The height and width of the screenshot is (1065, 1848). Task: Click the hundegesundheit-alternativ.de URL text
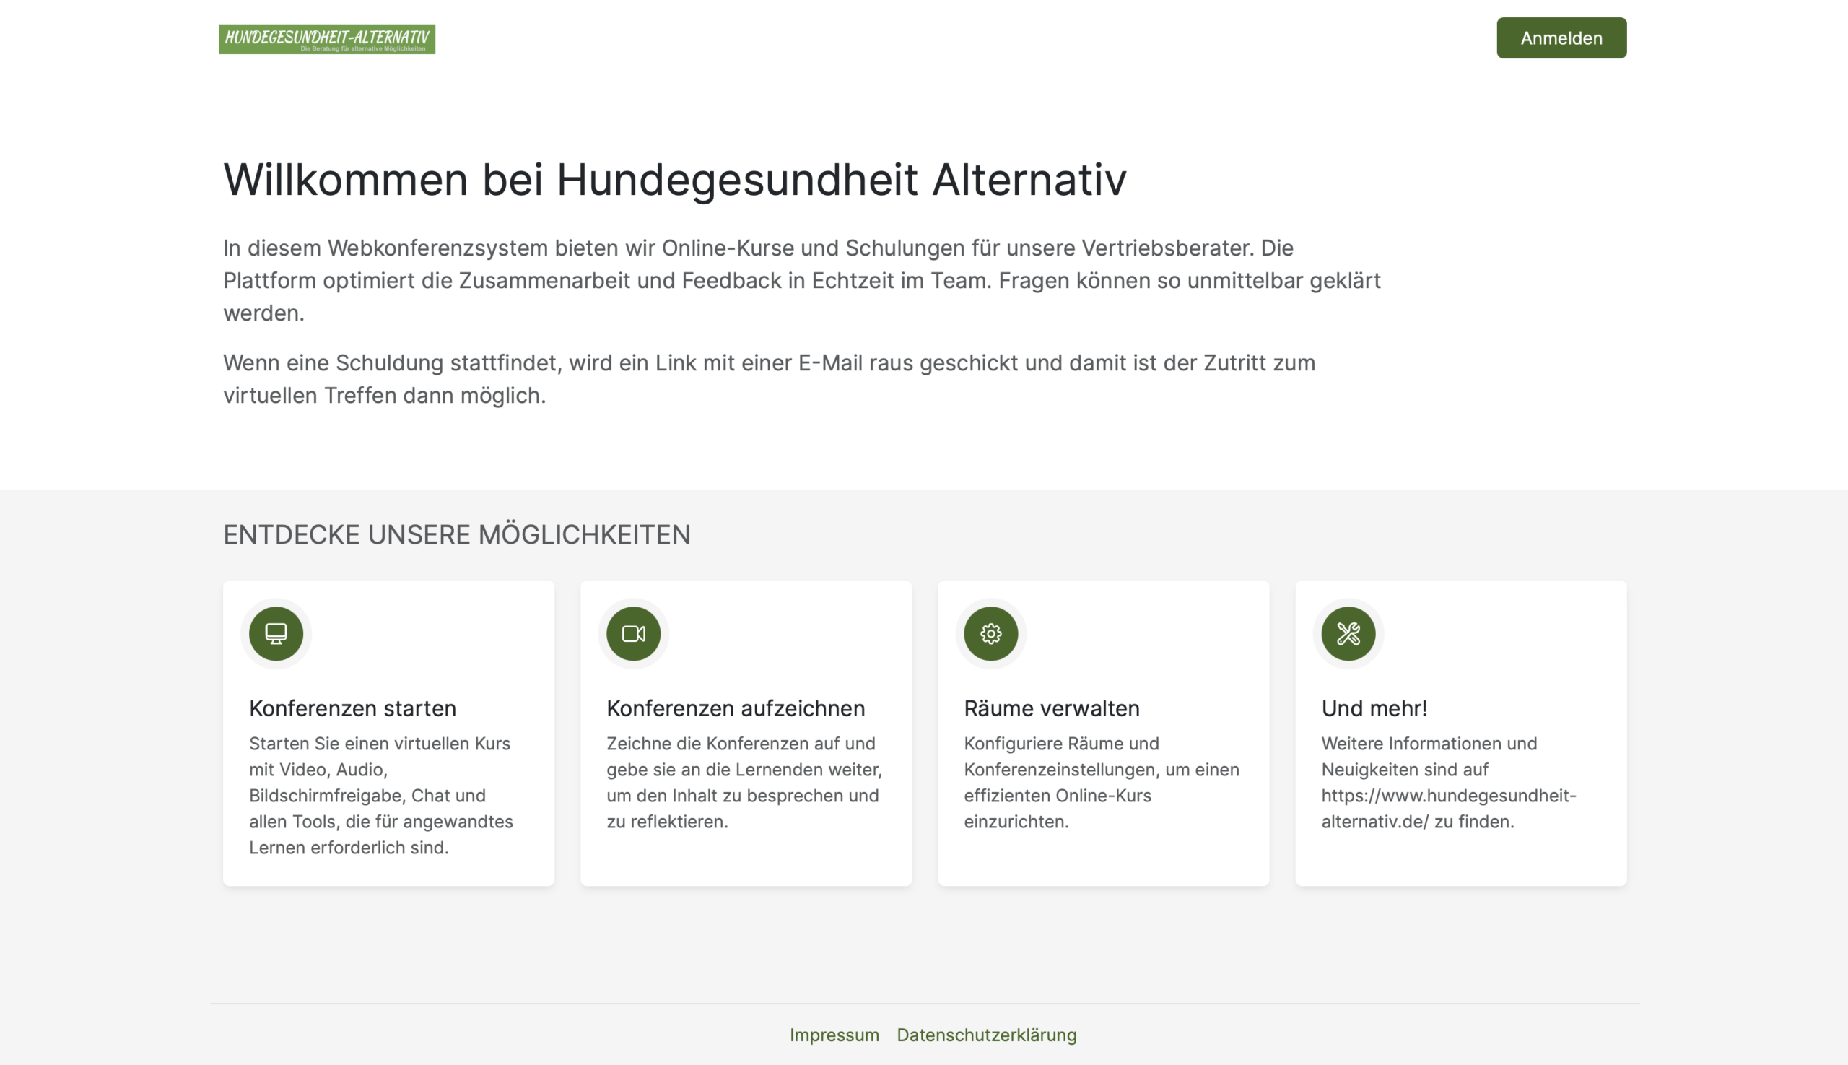tap(1448, 796)
